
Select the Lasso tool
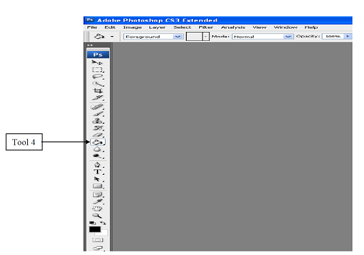pos(97,77)
